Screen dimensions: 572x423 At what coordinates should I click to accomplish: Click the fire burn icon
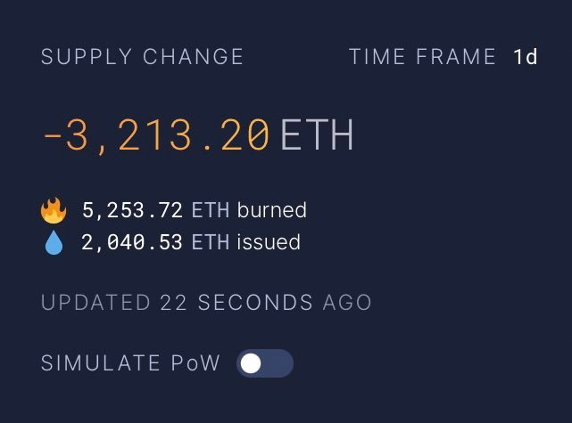coord(54,211)
